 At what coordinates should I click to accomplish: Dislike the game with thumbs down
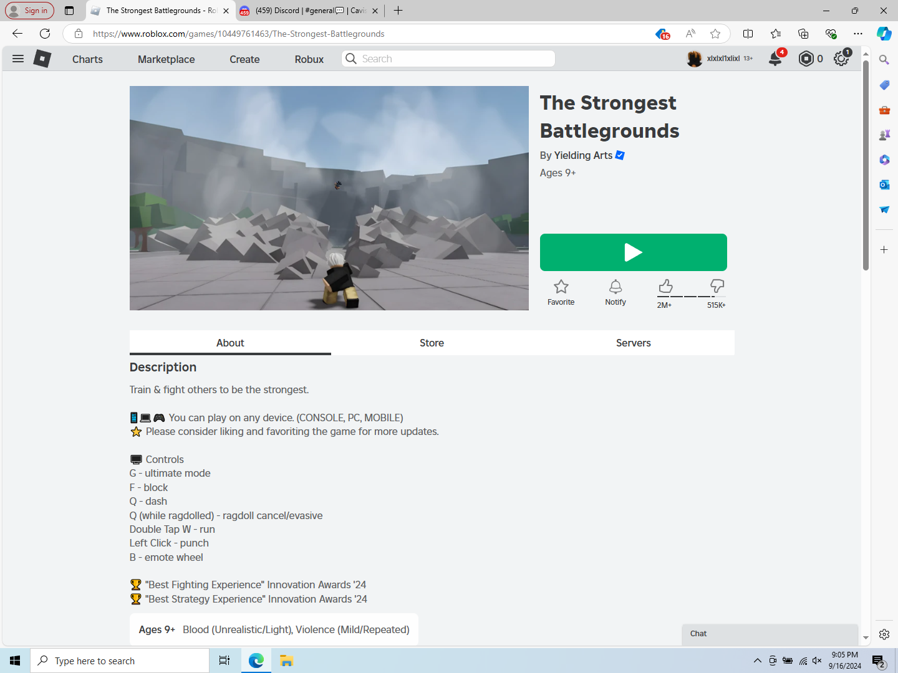(717, 286)
